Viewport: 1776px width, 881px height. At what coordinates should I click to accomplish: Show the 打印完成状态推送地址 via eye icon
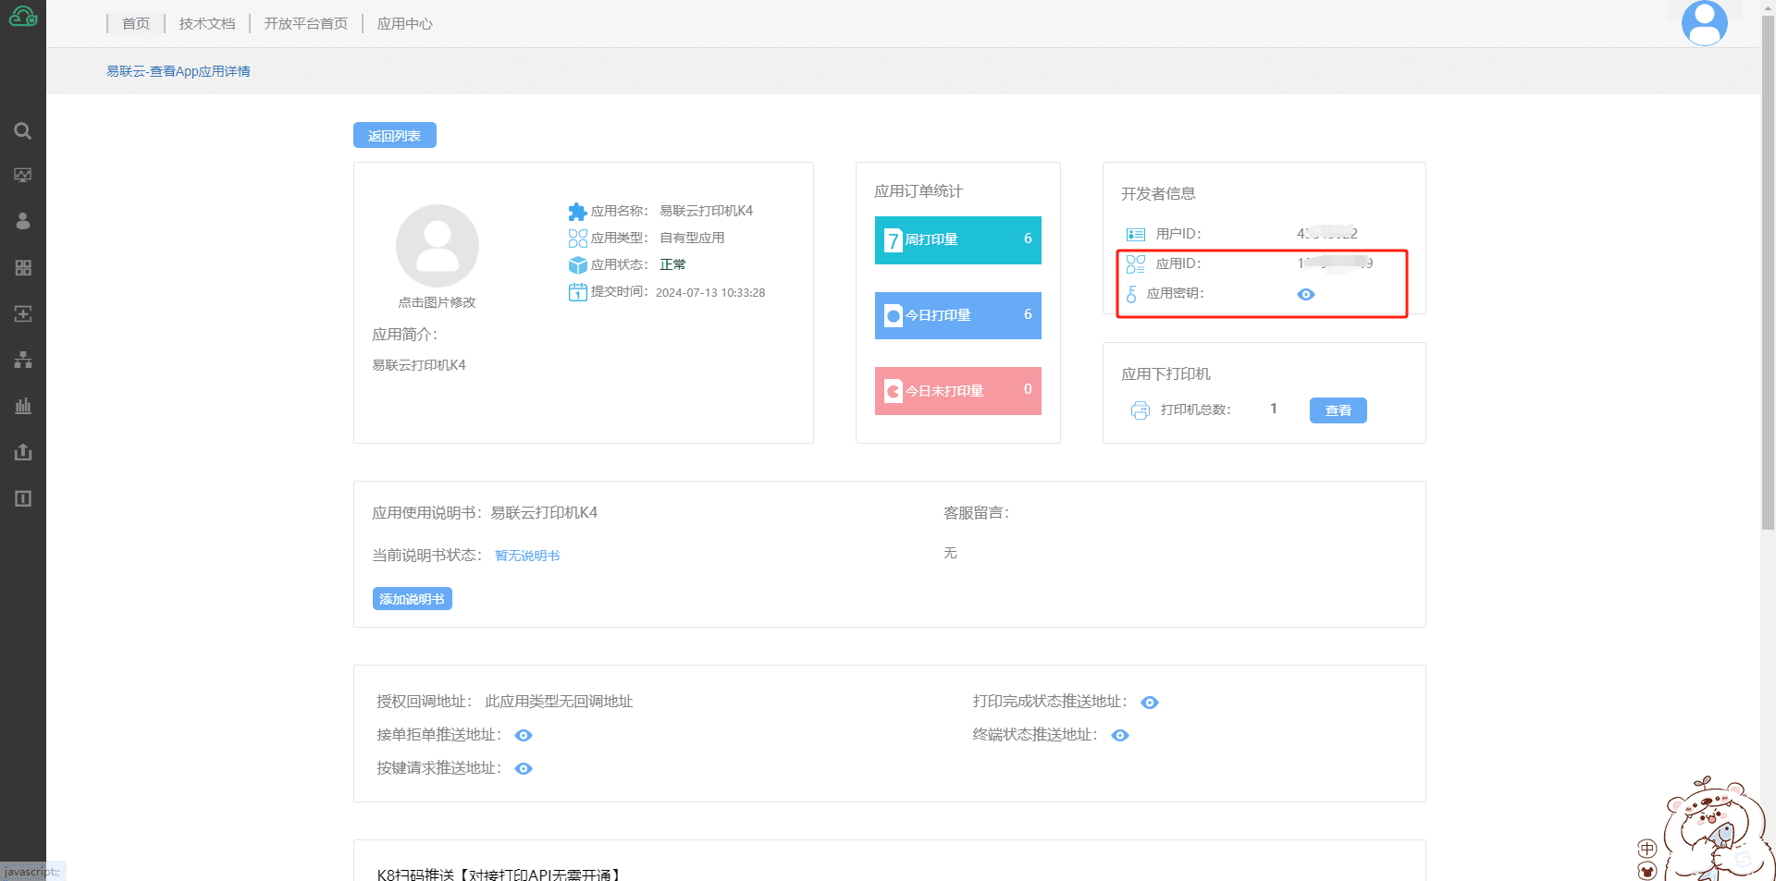(1149, 703)
